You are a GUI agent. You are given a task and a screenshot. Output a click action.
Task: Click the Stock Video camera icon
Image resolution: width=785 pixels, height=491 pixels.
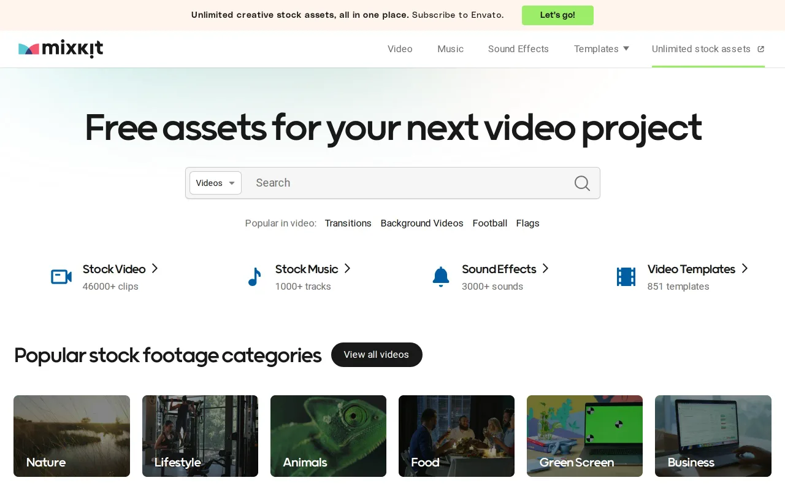click(61, 277)
